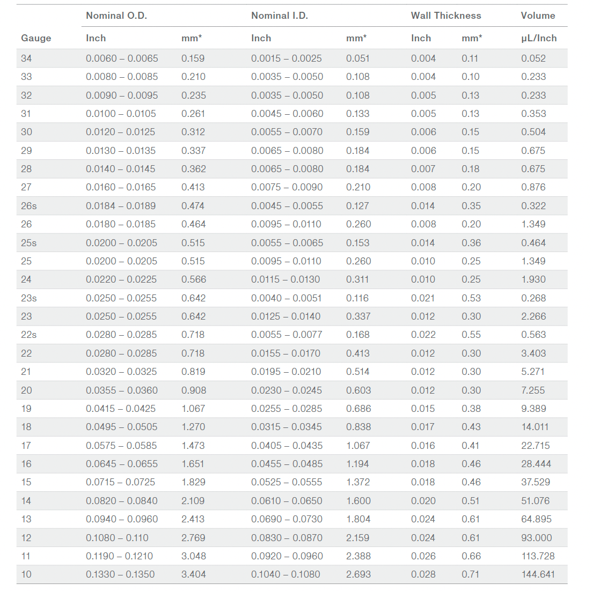
Task: Click the µL/Inch subheader
Action: (x=538, y=38)
